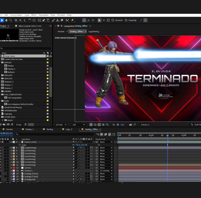The width and height of the screenshot is (201, 198).
Task: Select the Puppet Pin tool
Action: pos(72,20)
